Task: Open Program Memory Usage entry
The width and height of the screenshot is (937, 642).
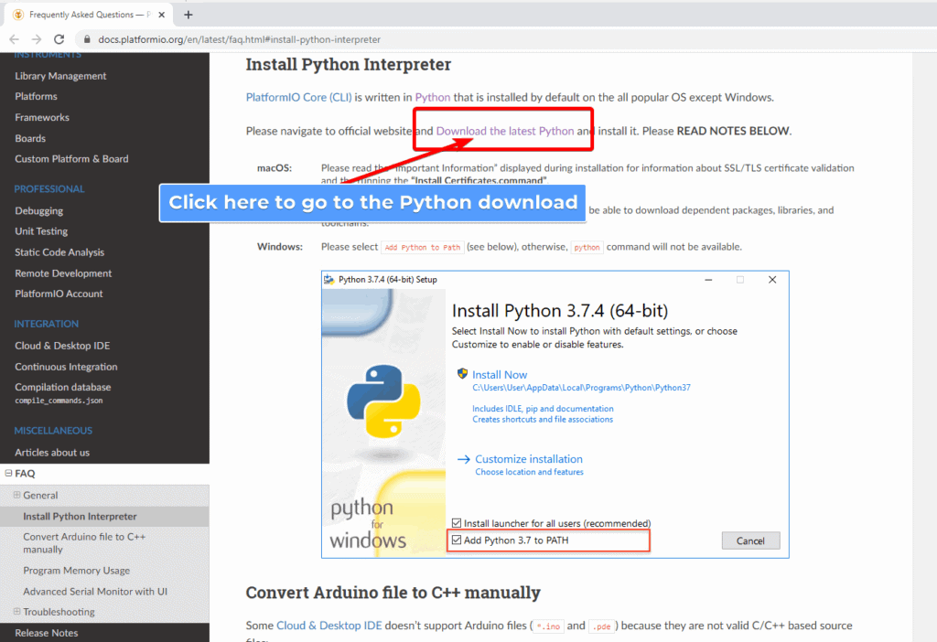Action: point(76,571)
